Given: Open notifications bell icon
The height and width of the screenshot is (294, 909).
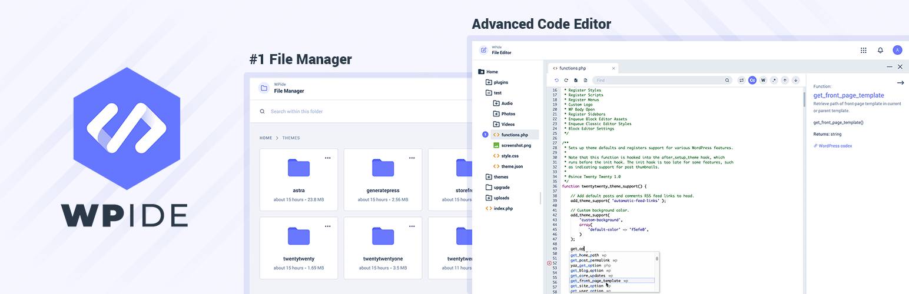Looking at the screenshot, I should point(880,51).
